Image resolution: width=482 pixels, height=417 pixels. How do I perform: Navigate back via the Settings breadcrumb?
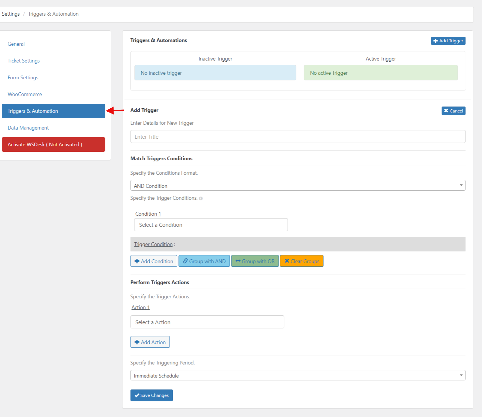coord(11,14)
